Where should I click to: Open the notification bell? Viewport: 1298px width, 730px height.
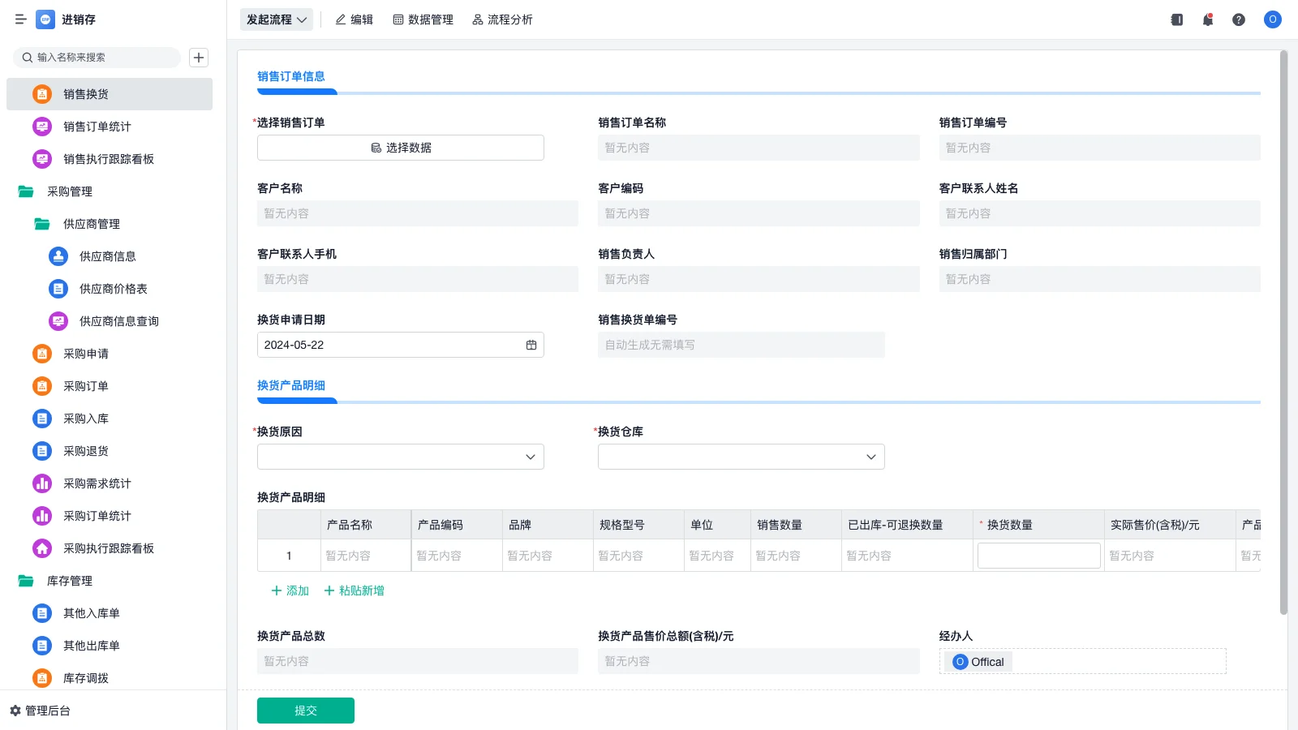pos(1207,19)
